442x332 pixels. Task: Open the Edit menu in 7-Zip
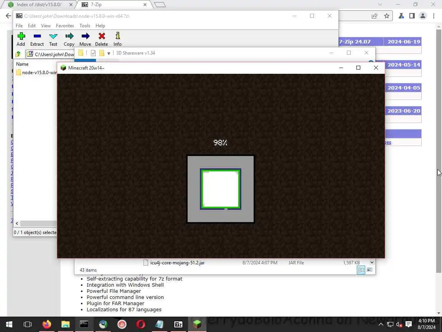[x=32, y=26]
